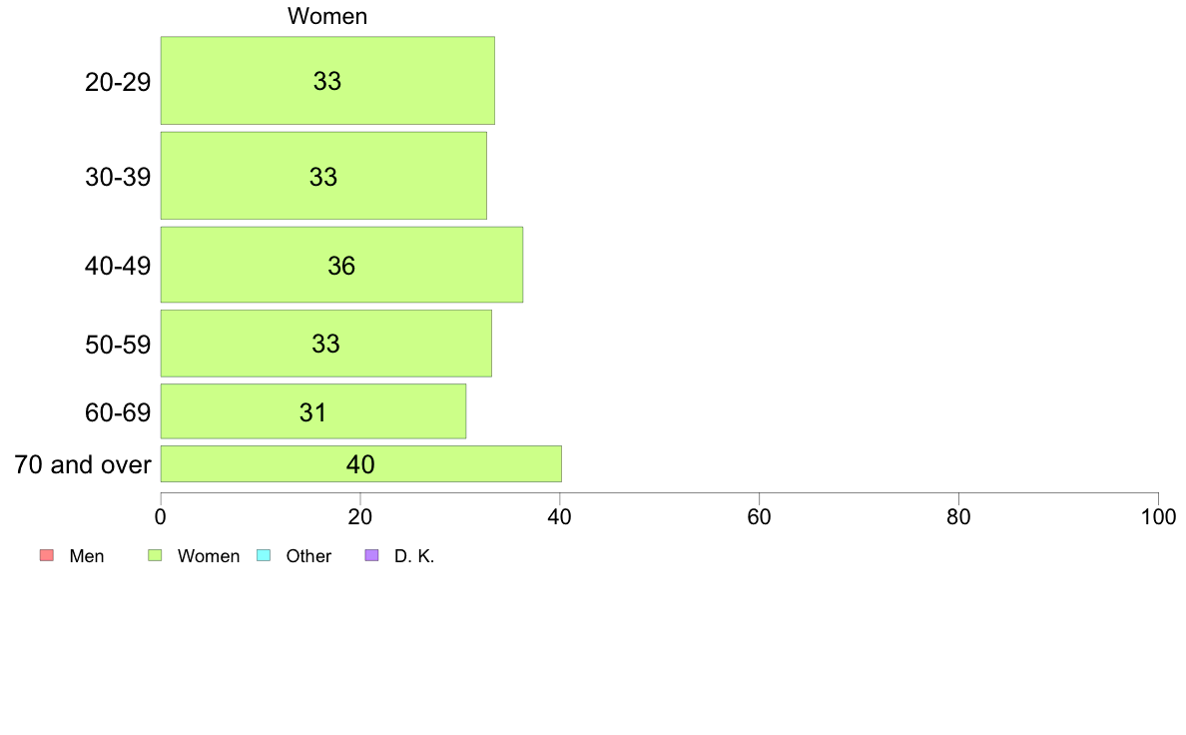
Task: Select the 40-49 bar showing 36
Action: coord(341,265)
